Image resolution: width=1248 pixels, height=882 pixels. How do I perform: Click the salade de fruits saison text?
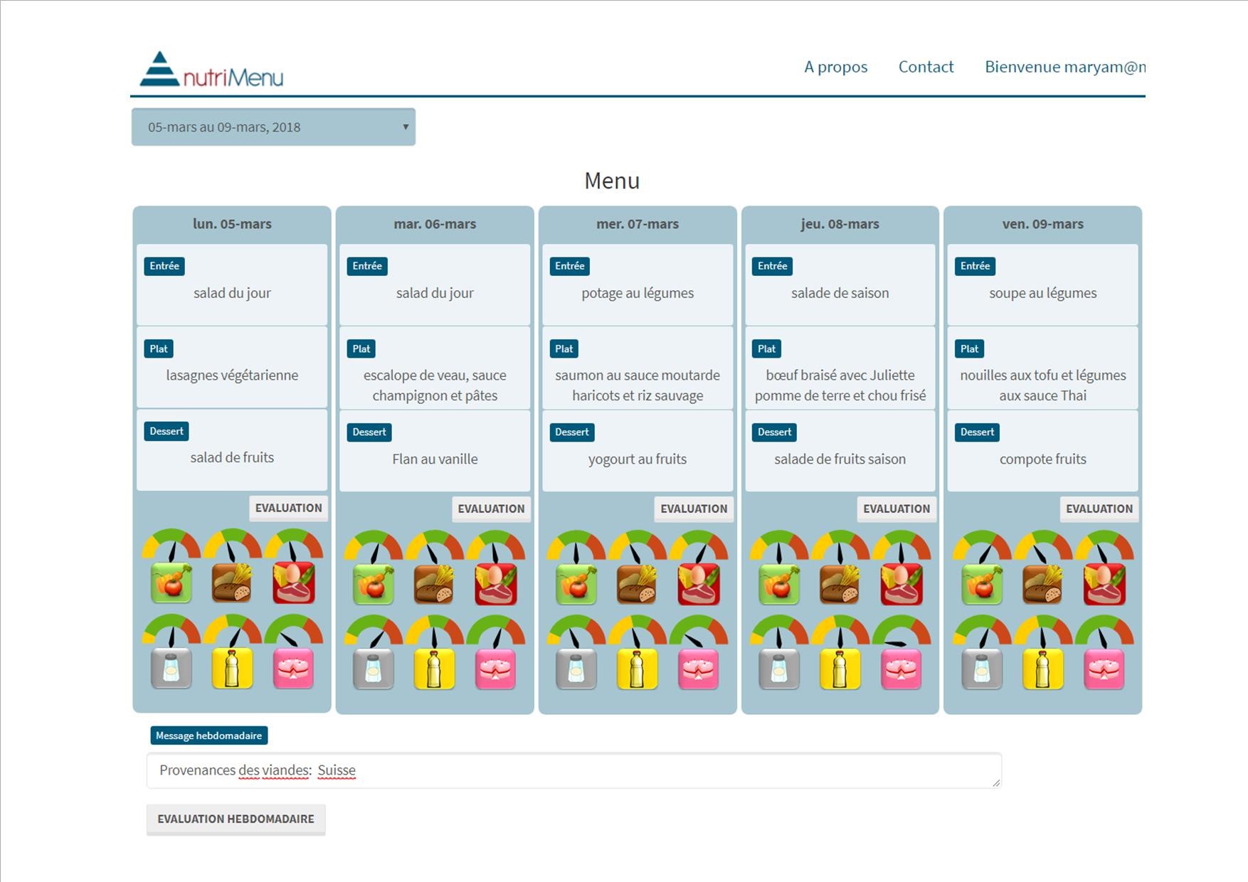coord(840,459)
